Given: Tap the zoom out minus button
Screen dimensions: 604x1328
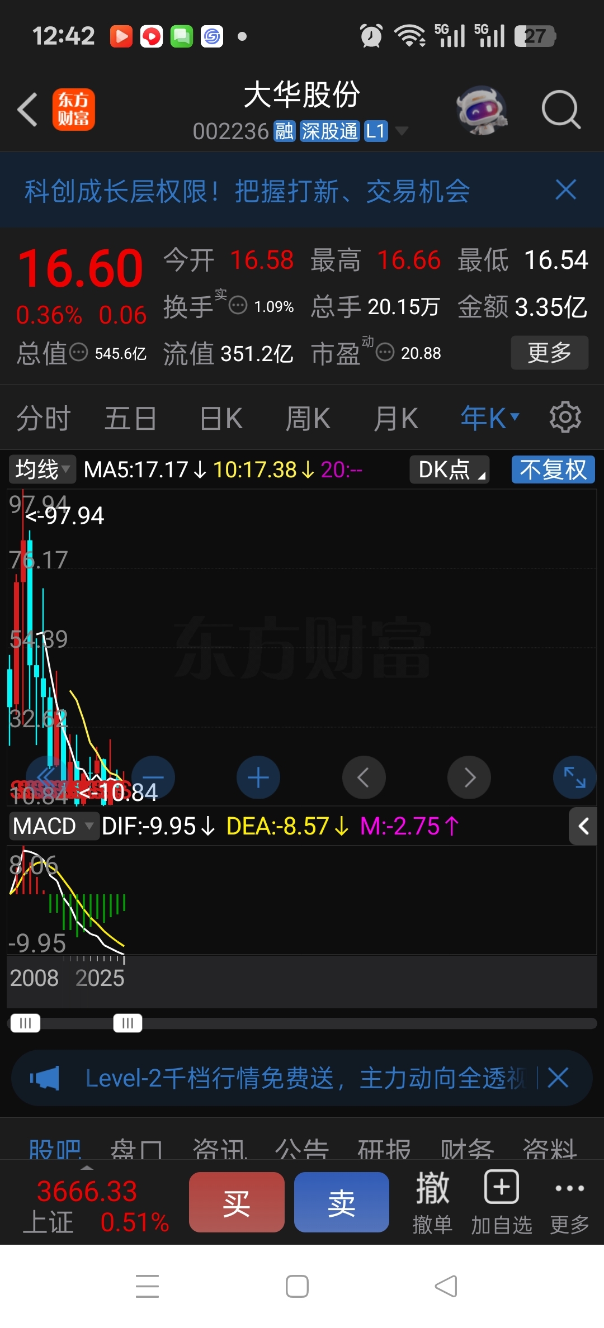Looking at the screenshot, I should point(153,777).
